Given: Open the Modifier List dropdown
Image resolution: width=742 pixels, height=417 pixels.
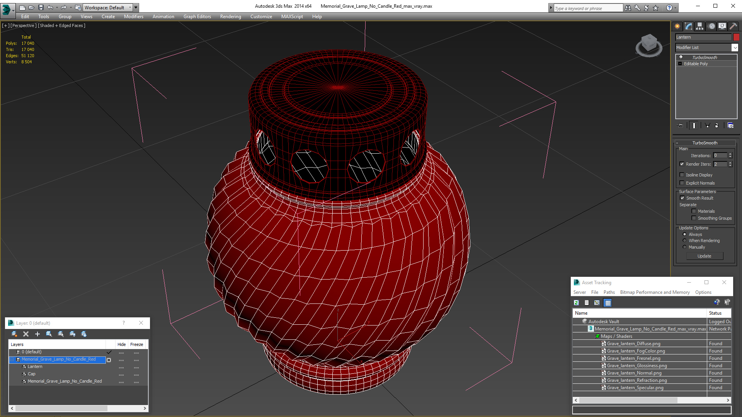Looking at the screenshot, I should 734,47.
